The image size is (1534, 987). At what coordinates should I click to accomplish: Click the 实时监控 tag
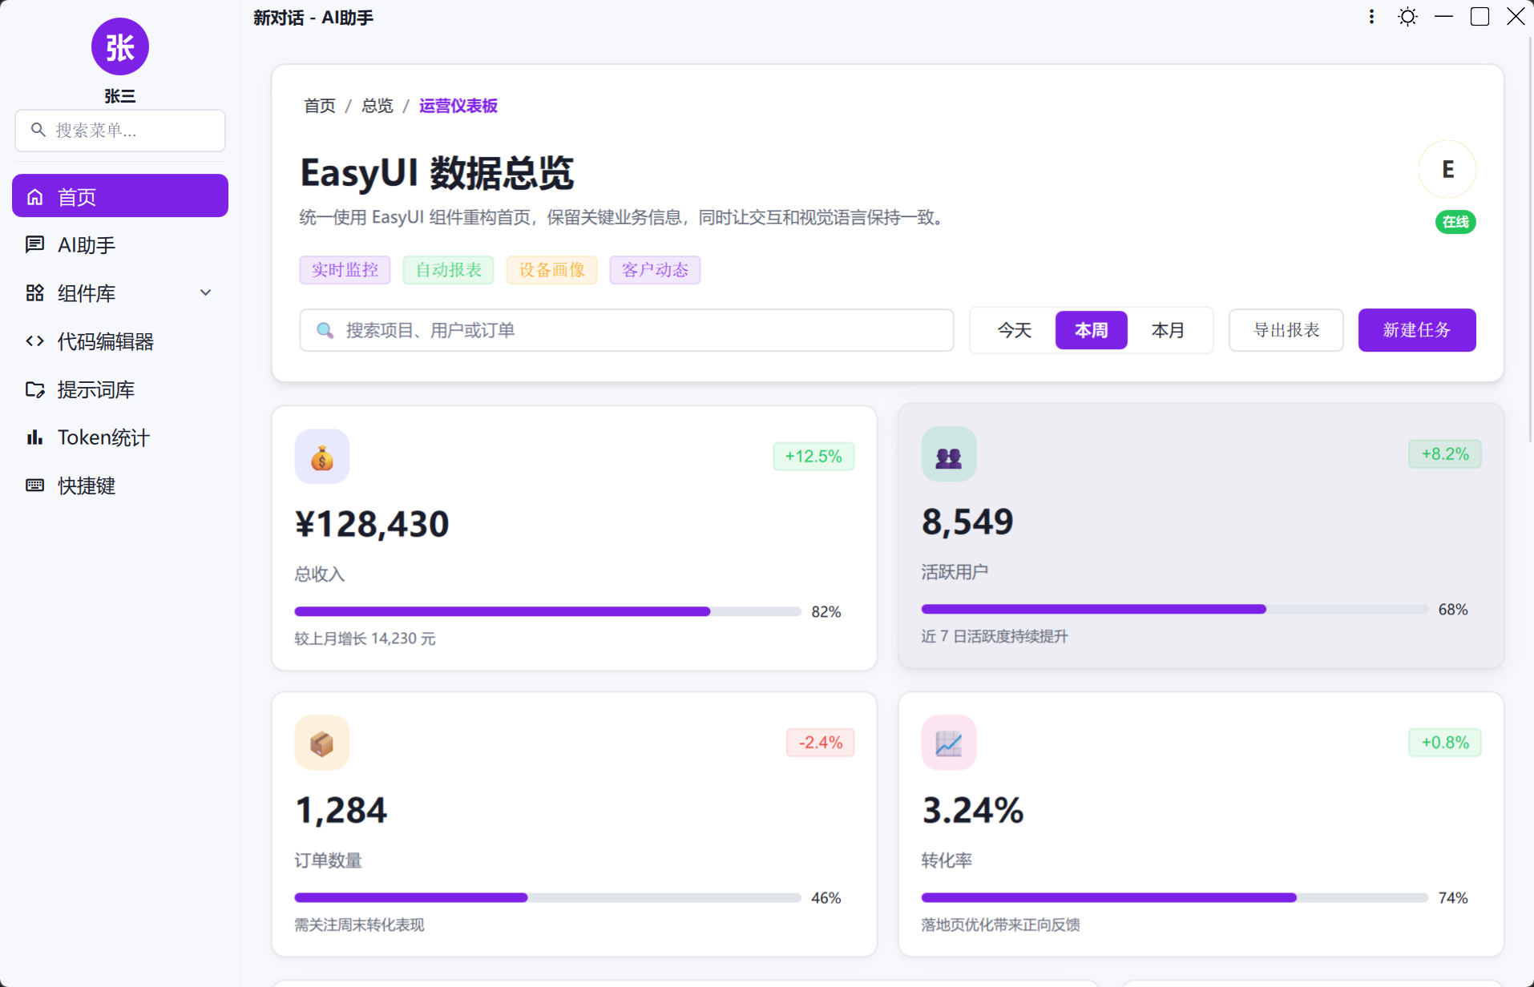tap(345, 270)
